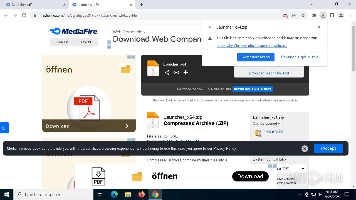Open Task View on the taskbar
The width and height of the screenshot is (356, 200).
[x=100, y=194]
